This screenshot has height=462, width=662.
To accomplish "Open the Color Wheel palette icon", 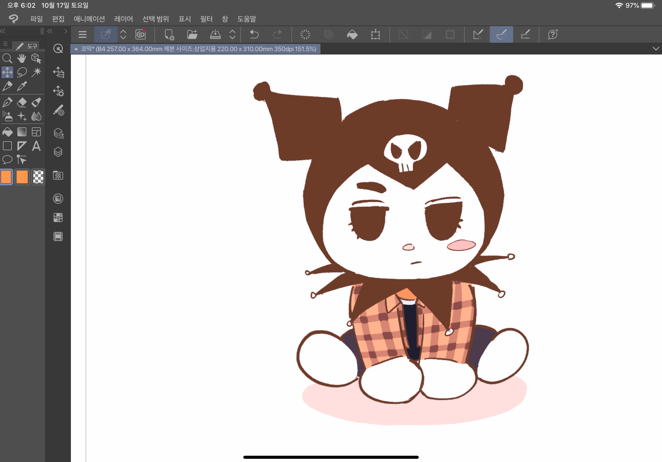I will [x=58, y=199].
